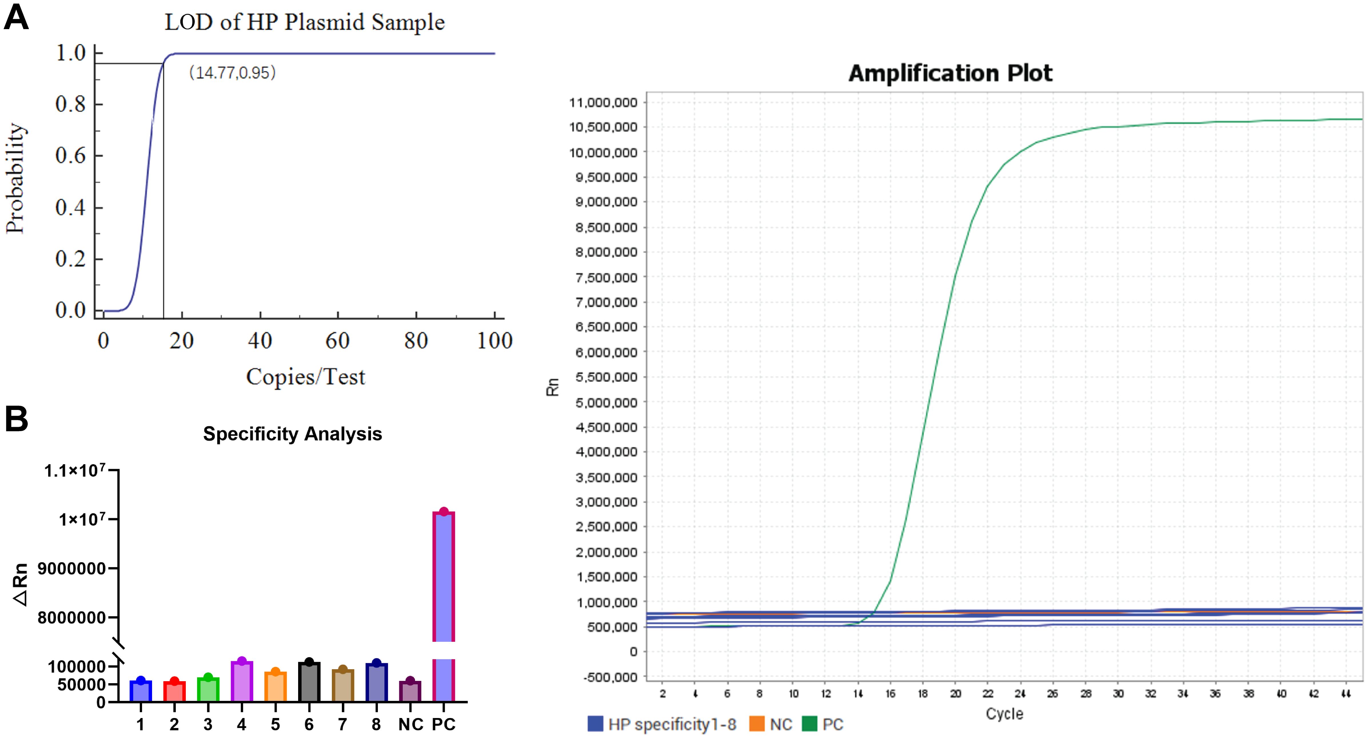The width and height of the screenshot is (1368, 738).
Task: Click the 'PC' x-axis label in panel B
Action: click(444, 724)
